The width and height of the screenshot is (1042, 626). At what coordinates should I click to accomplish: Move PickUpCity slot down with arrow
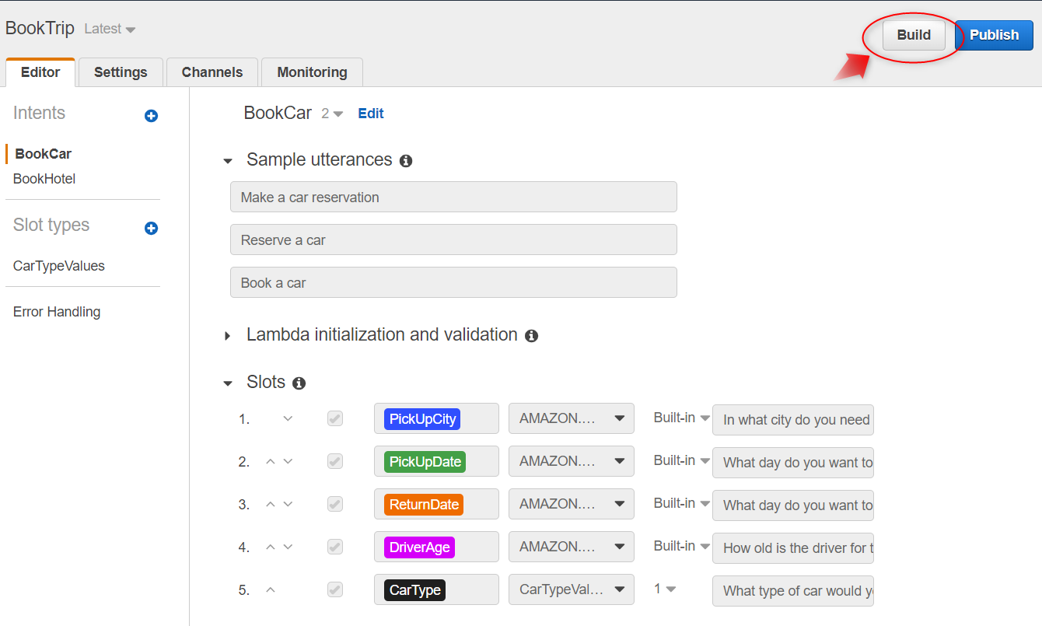pyautogui.click(x=288, y=419)
